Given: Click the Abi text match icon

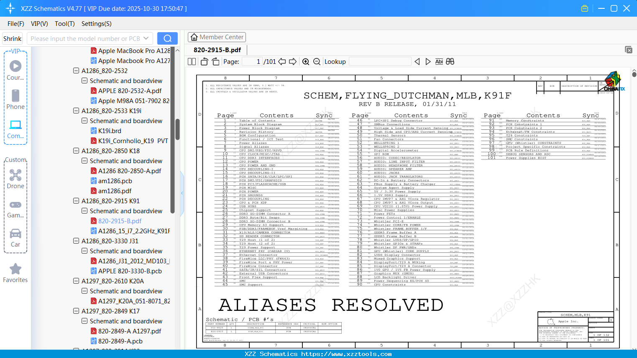Looking at the screenshot, I should 439,61.
